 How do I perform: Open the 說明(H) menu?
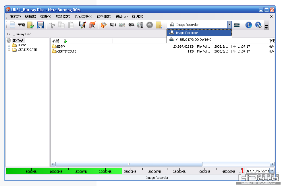tap(138, 16)
